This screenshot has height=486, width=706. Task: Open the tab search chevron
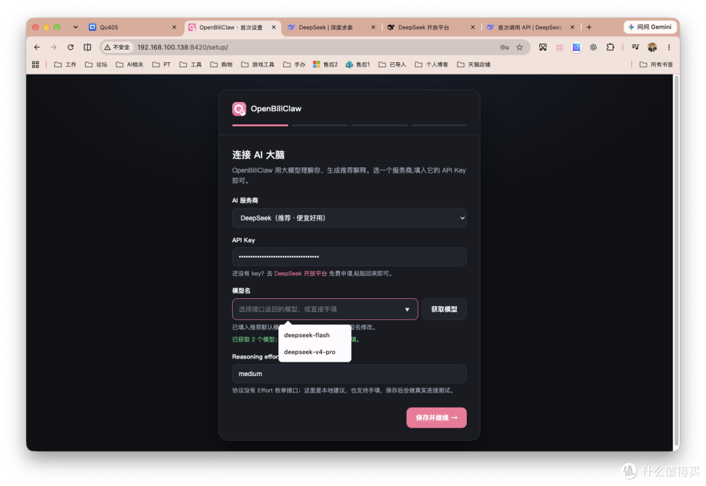coord(76,27)
